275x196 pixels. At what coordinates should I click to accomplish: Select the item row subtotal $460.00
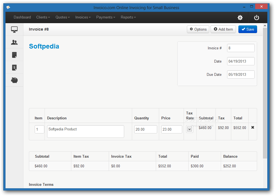205,128
